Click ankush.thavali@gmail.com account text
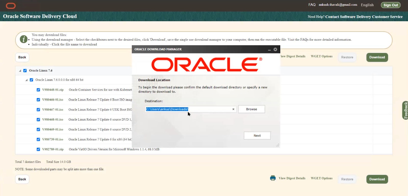 click(x=338, y=5)
